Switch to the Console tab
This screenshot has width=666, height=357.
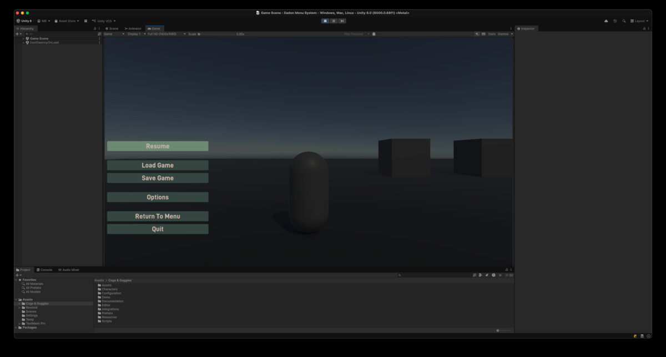click(x=44, y=269)
